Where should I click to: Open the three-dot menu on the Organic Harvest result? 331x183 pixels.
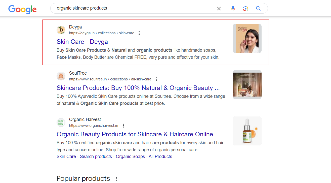coord(123,125)
